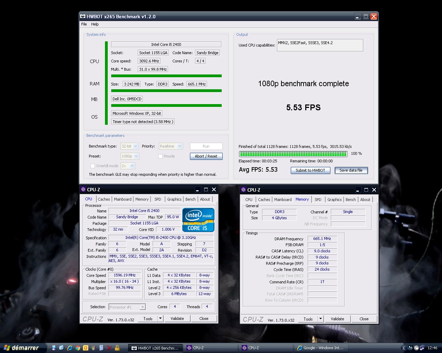The image size is (442, 353).
Task: Open the Selection Processor #1 dropdown
Action: click(x=127, y=307)
